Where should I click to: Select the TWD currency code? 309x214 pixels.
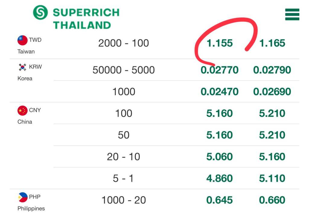click(35, 40)
